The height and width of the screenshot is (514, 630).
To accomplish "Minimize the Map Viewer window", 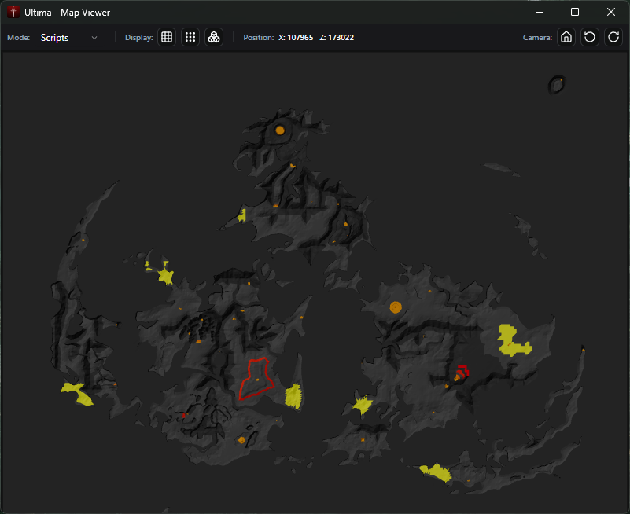I will coord(540,12).
